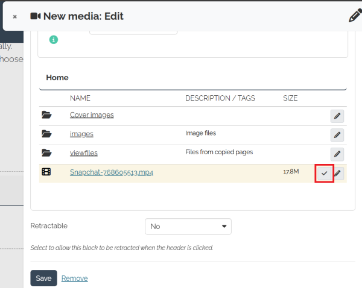Select Snapchat video using checkmark button
Image resolution: width=362 pixels, height=288 pixels.
pyautogui.click(x=324, y=174)
